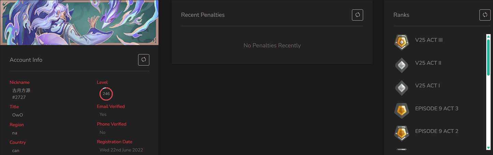This screenshot has width=493, height=155.
Task: Refresh the Ranks panel
Action: pos(485,15)
